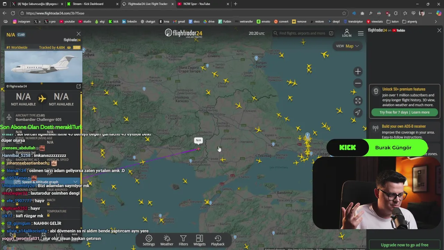The width and height of the screenshot is (444, 250).
Task: Click the CL60 aircraft type badge
Action: click(21, 35)
